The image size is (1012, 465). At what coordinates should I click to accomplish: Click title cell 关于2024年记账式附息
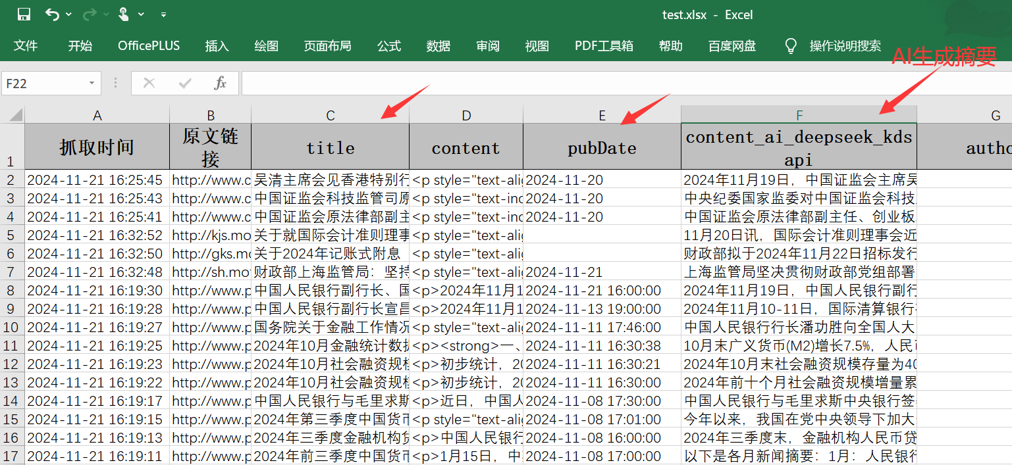331,253
